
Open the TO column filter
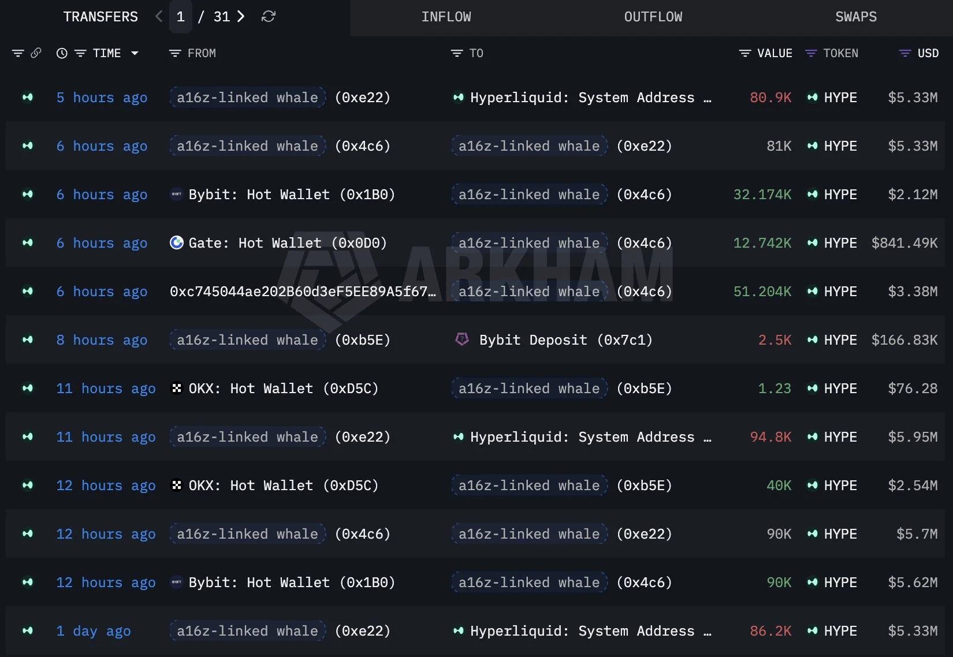pos(457,53)
